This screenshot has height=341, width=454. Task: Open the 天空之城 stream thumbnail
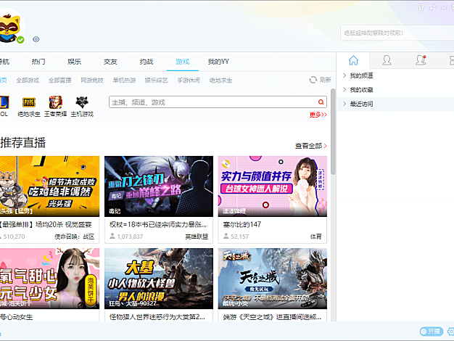tap(273, 279)
